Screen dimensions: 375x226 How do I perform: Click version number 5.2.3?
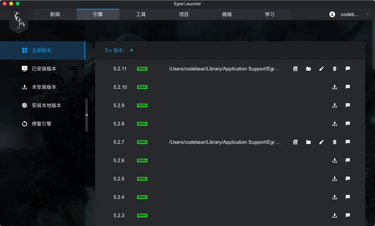119,216
